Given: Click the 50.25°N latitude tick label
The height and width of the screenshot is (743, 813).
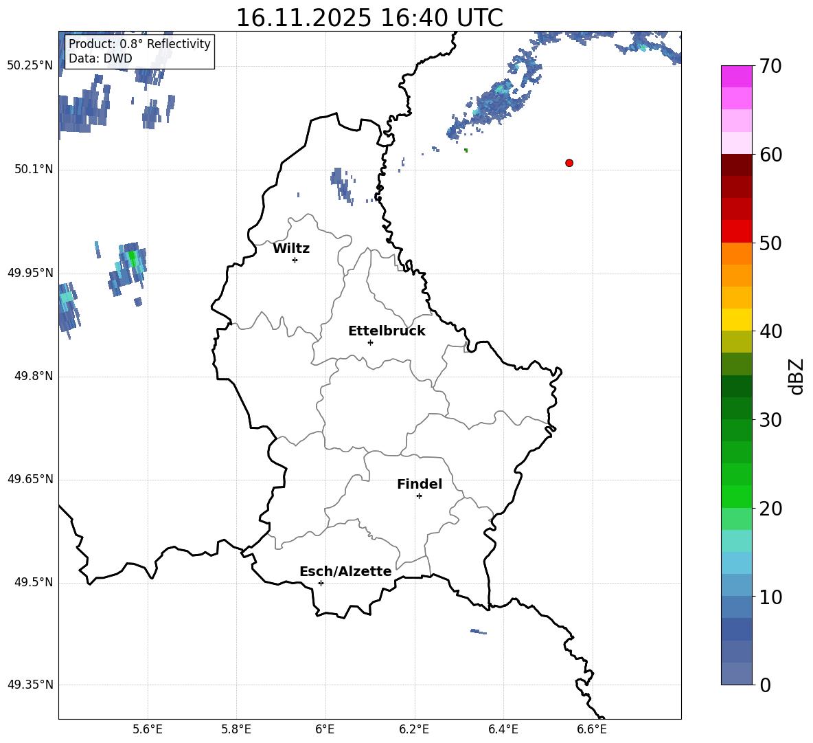Looking at the screenshot, I should (30, 66).
